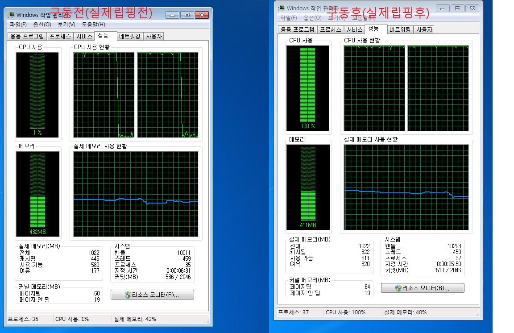Open the 서비스 tab in the 구동후 window
Screen dimensions: 514x333
(x=355, y=30)
